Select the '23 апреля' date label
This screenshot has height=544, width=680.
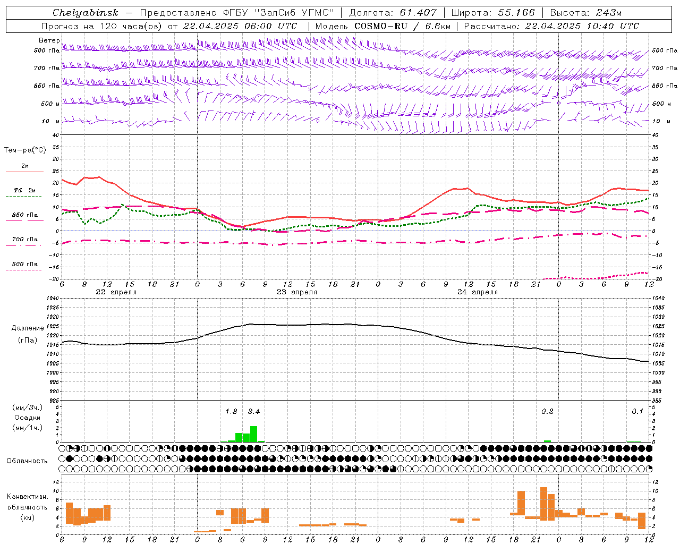[x=296, y=292]
